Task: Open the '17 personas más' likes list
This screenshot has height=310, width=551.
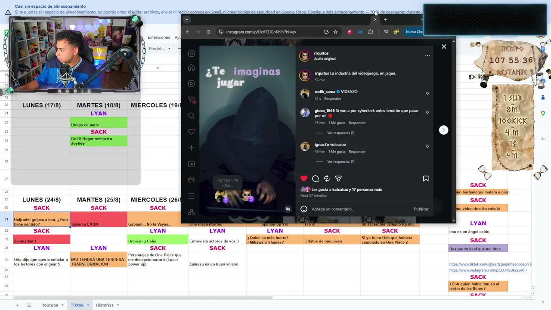Action: coord(367,189)
